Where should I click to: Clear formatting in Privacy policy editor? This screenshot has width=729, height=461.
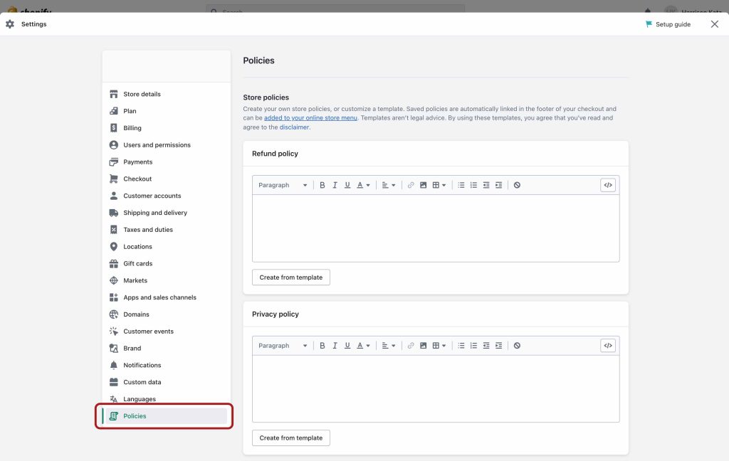(517, 346)
